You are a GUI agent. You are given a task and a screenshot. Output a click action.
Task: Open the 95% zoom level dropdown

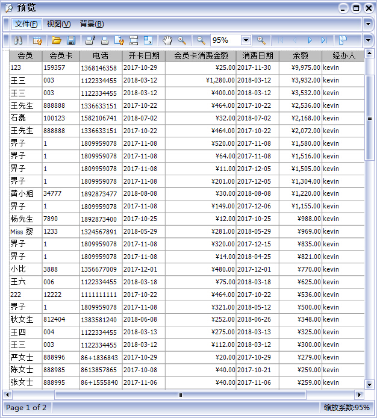[x=246, y=40]
